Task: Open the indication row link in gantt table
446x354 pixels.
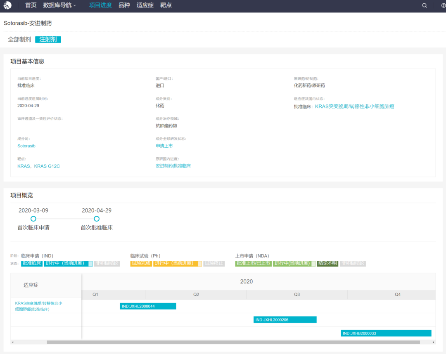Action: coord(39,306)
